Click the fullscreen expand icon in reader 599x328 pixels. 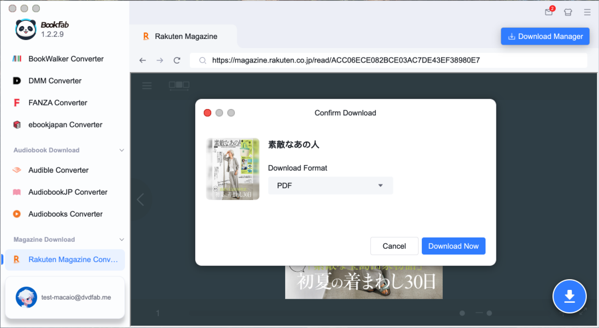(583, 311)
